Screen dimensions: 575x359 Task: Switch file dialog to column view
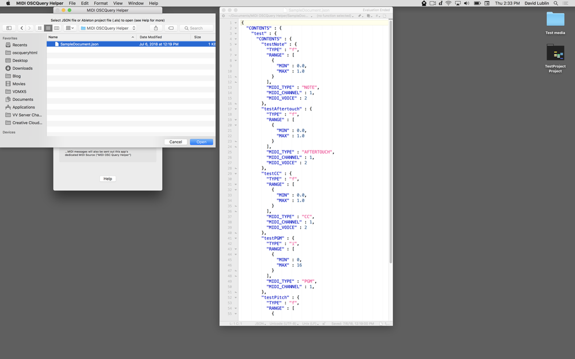(56, 28)
